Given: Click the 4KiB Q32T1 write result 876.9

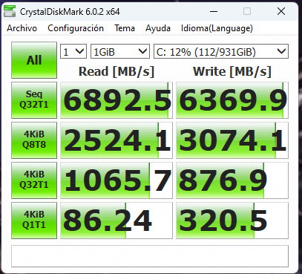Looking at the screenshot, I should click(232, 180).
